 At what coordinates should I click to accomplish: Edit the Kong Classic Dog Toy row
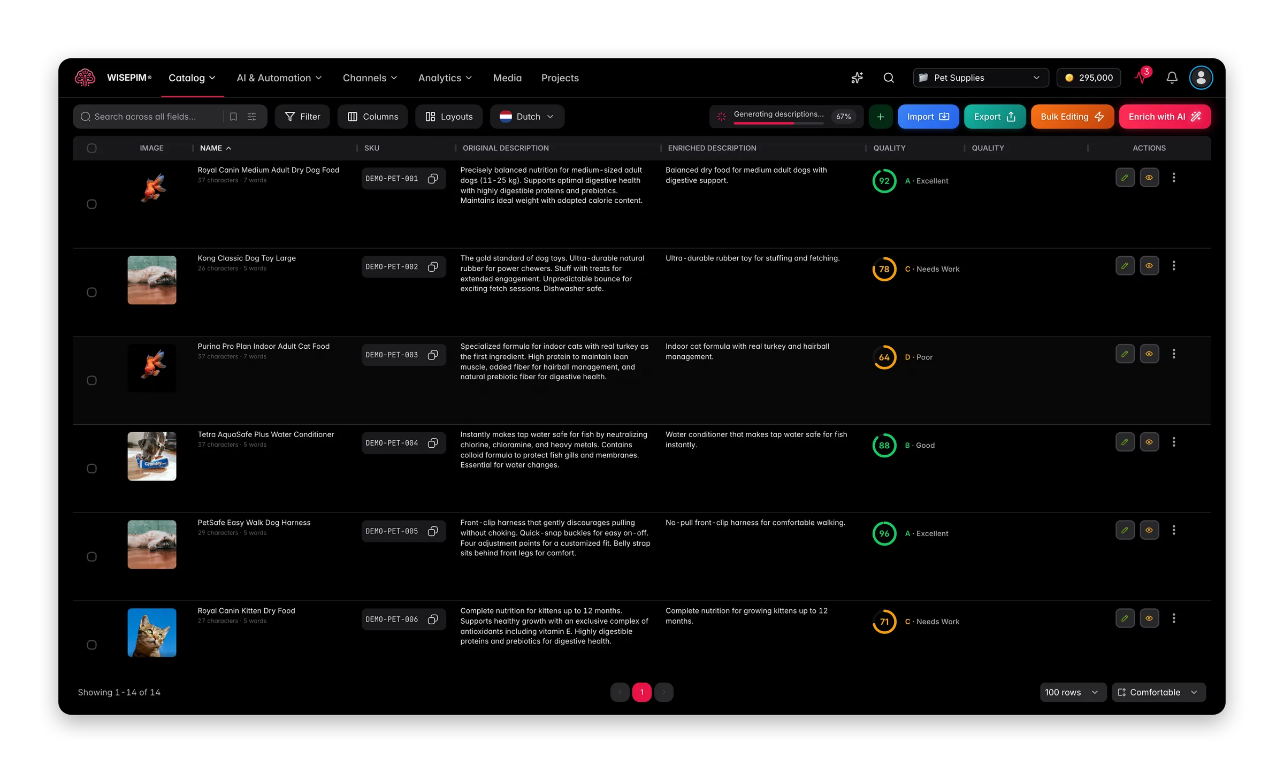pos(1125,266)
